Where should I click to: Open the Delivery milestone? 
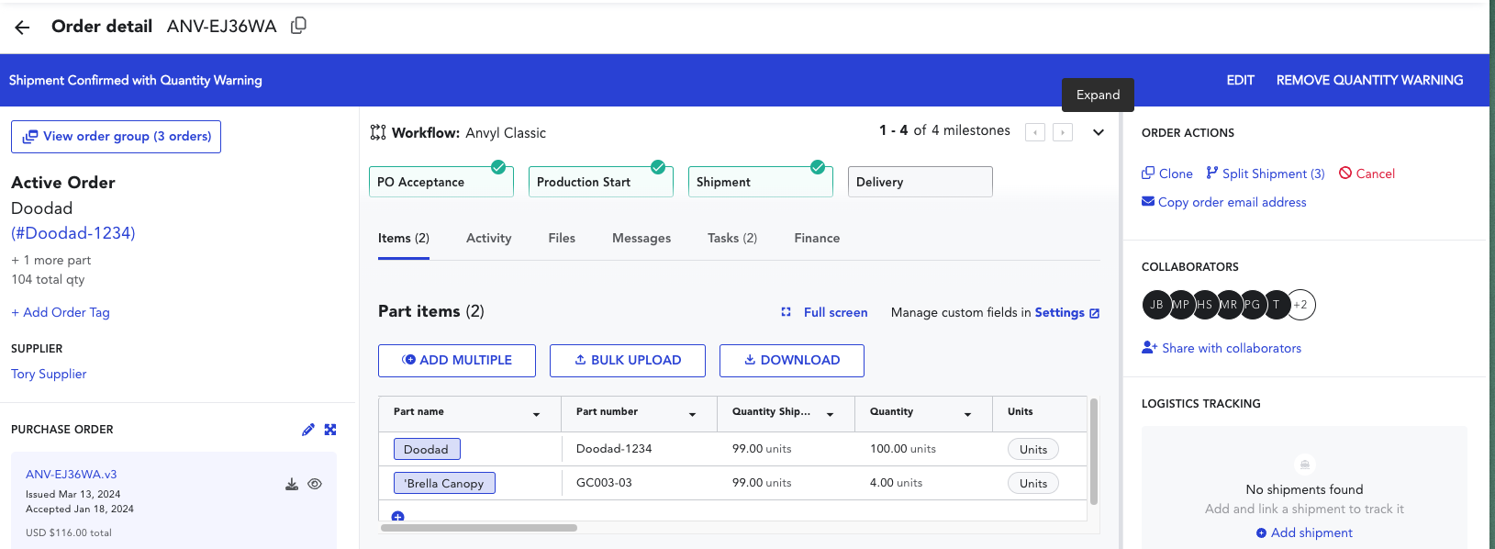[920, 182]
